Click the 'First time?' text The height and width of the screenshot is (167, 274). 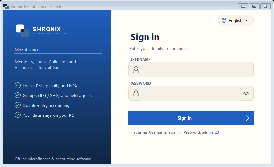138,132
